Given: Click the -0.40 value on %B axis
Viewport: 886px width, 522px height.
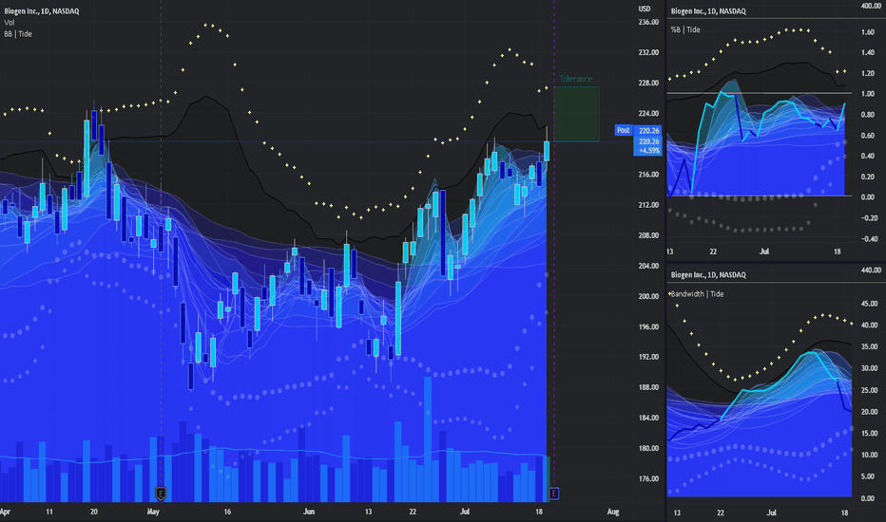Looking at the screenshot, I should click(x=867, y=239).
